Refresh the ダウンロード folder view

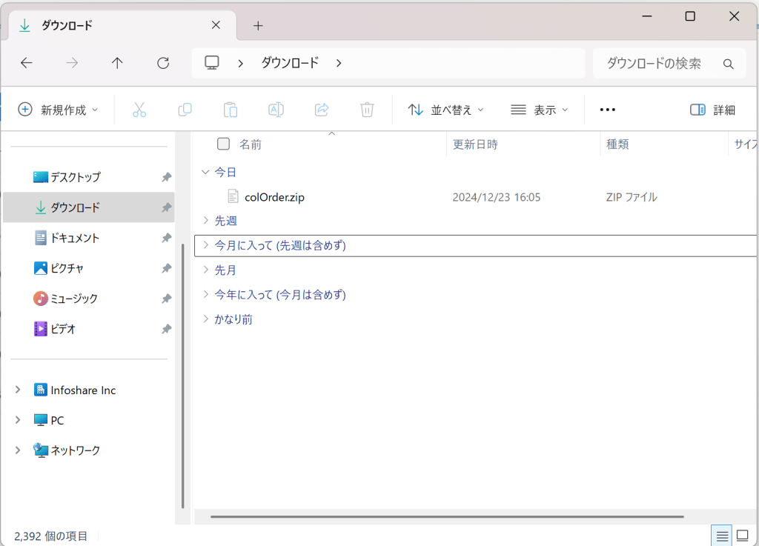(163, 63)
